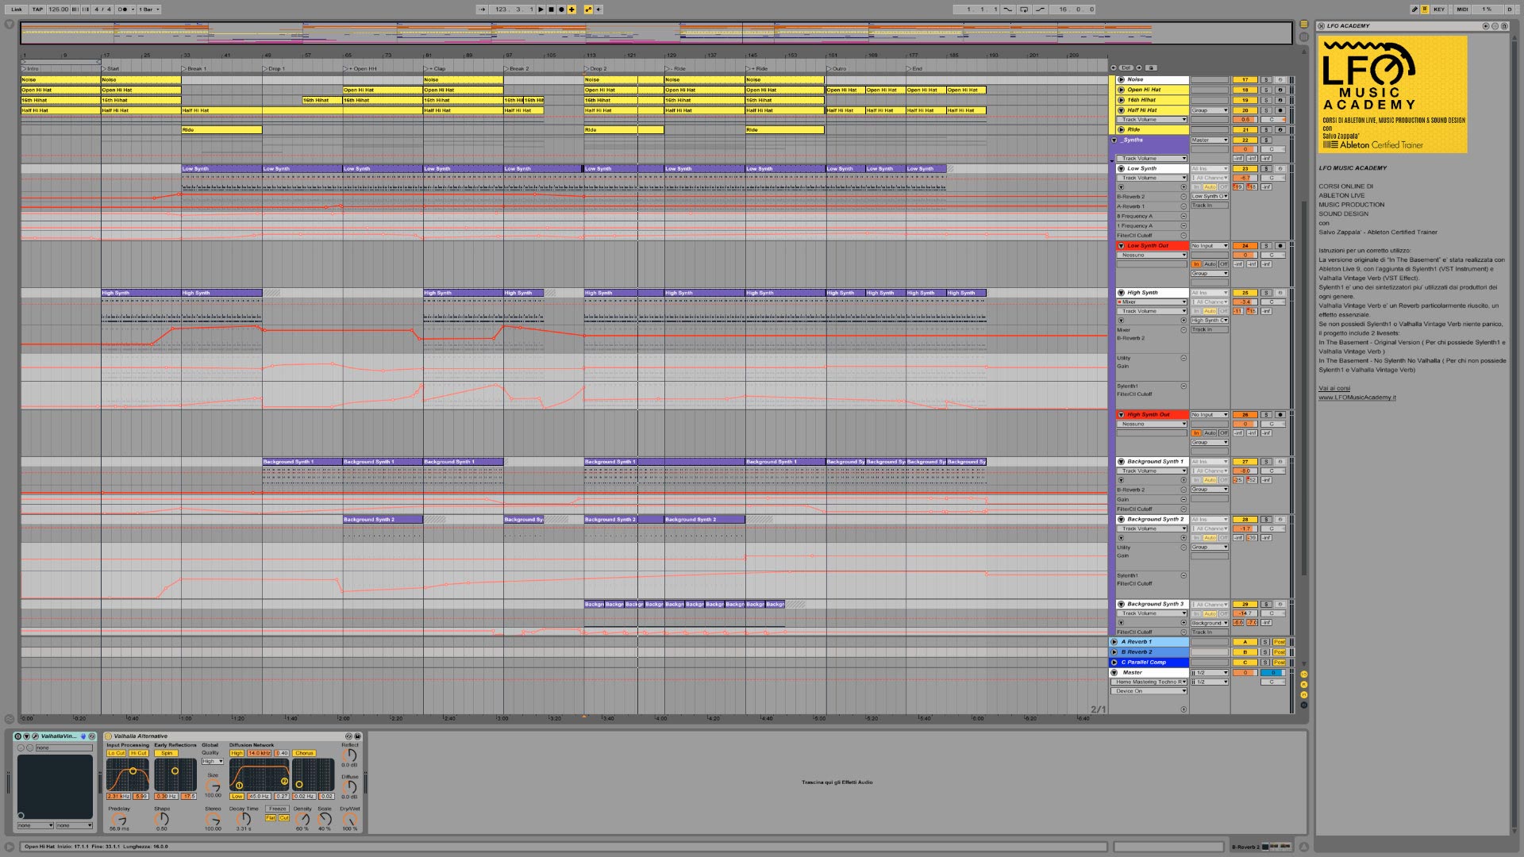The height and width of the screenshot is (857, 1524).
Task: Click the Valhalla Alternative save preset icon
Action: pyautogui.click(x=357, y=736)
